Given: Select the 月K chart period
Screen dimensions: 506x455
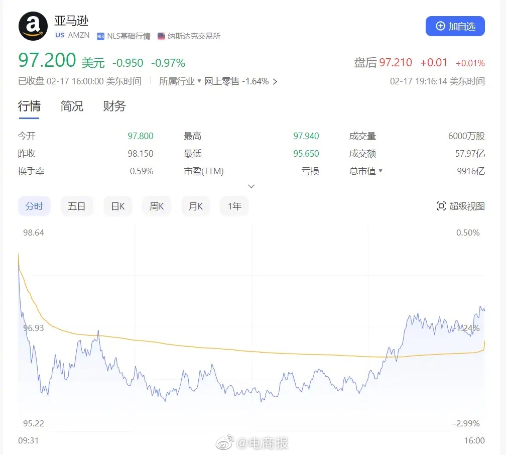Looking at the screenshot, I should point(196,206).
